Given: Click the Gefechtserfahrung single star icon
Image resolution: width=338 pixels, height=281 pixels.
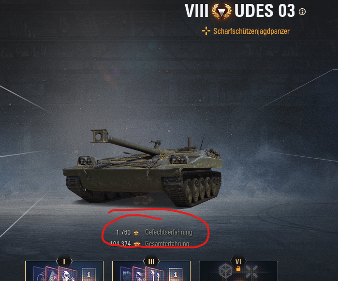Looking at the screenshot, I should (136, 233).
